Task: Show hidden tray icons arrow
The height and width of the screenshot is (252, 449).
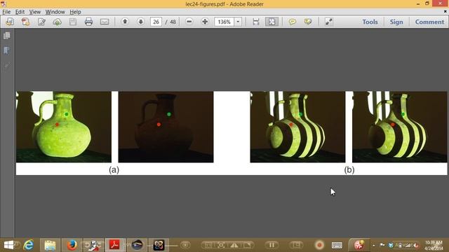Action: click(374, 245)
